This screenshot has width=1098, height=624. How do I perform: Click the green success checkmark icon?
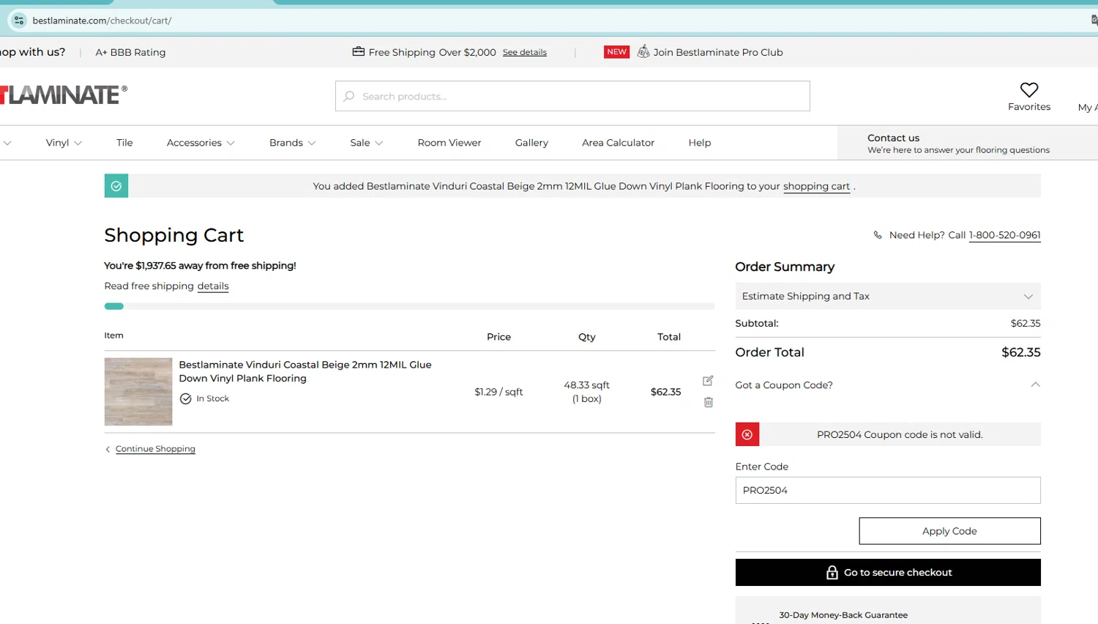(x=116, y=186)
